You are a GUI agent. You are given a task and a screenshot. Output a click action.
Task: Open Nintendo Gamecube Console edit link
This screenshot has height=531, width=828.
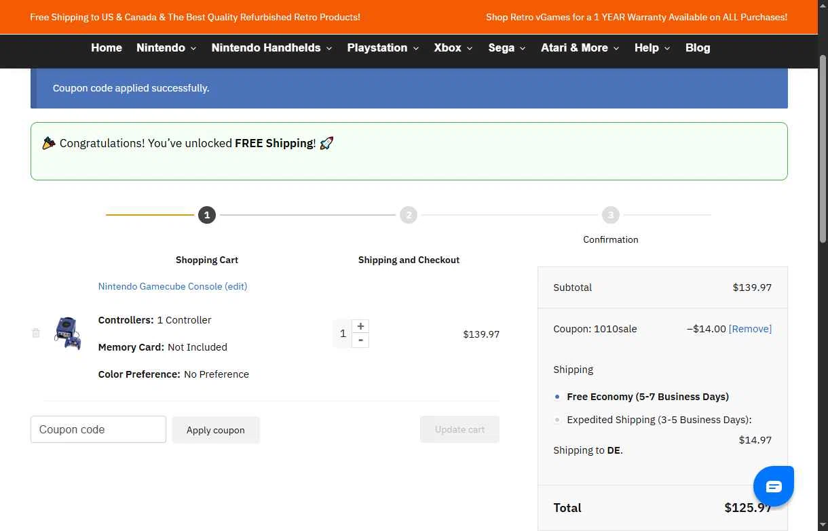click(x=172, y=286)
